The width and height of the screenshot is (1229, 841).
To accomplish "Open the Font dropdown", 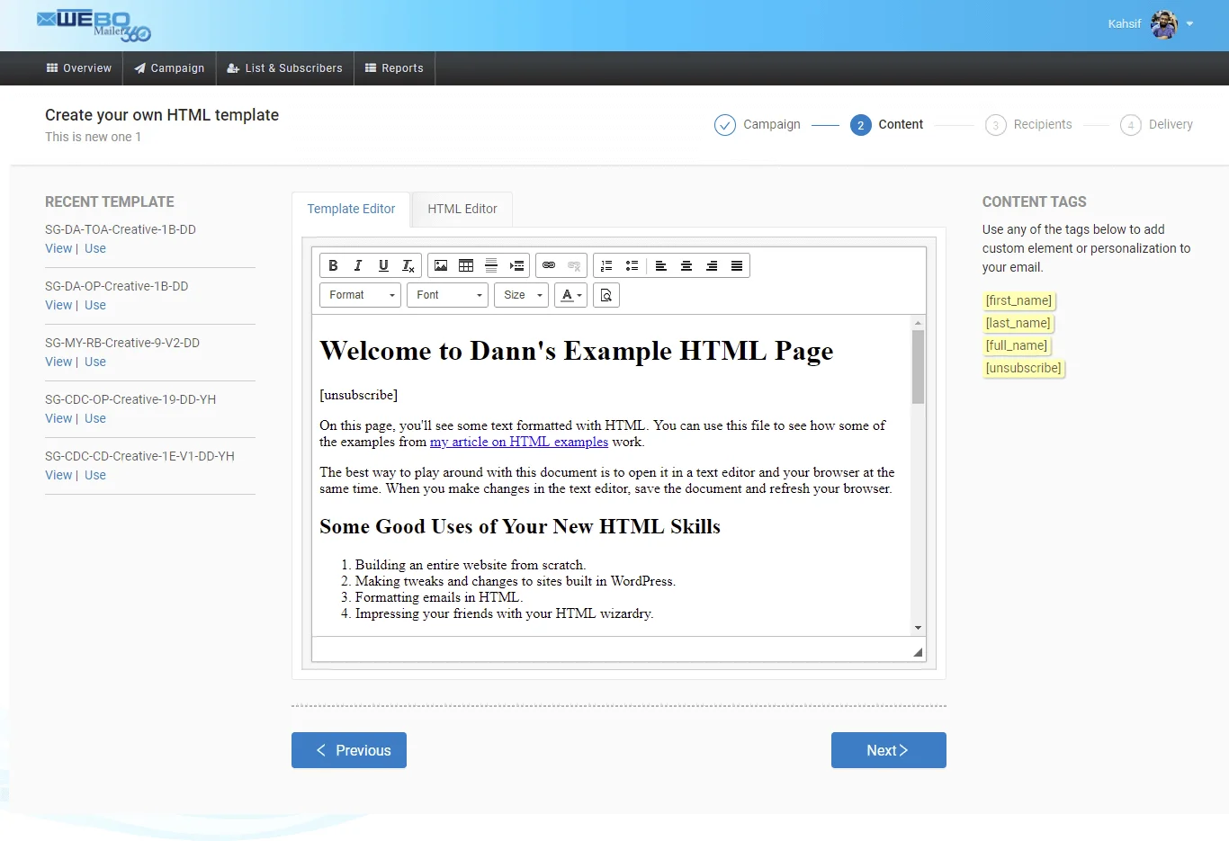I will click(447, 295).
